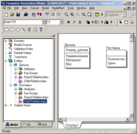Toggle Underline formatting button

(x=80, y=22)
